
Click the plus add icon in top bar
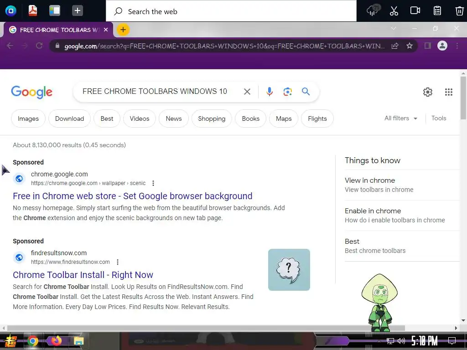77,11
